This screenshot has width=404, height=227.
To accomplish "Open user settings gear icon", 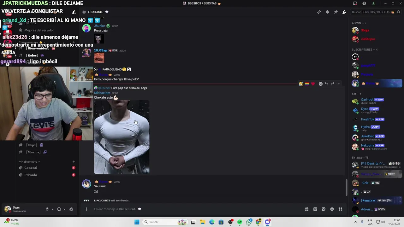I will tap(71, 209).
